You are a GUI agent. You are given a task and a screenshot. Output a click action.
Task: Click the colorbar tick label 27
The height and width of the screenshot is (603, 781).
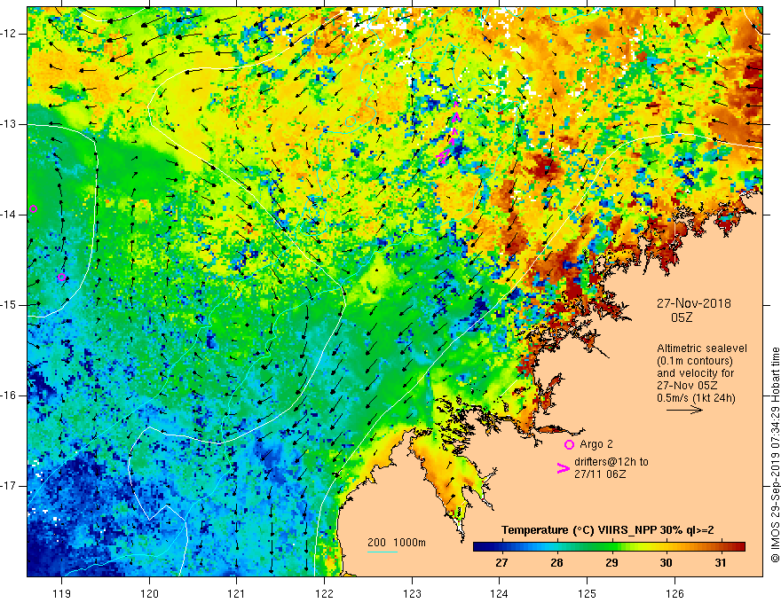501,563
